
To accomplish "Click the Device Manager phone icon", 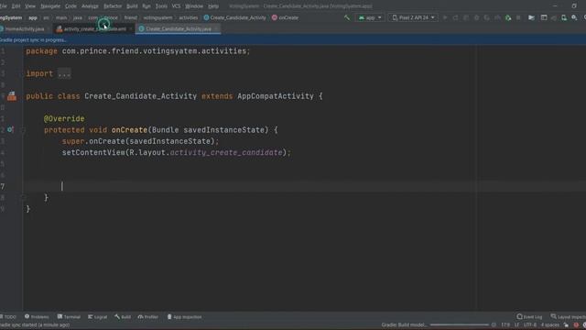I will pyautogui.click(x=564, y=17).
